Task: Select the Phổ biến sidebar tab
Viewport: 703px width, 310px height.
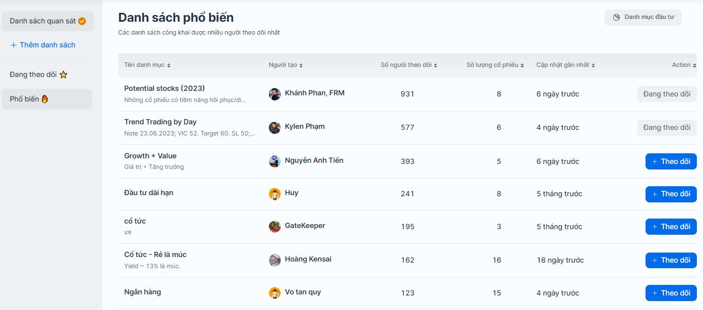Action: coord(29,99)
